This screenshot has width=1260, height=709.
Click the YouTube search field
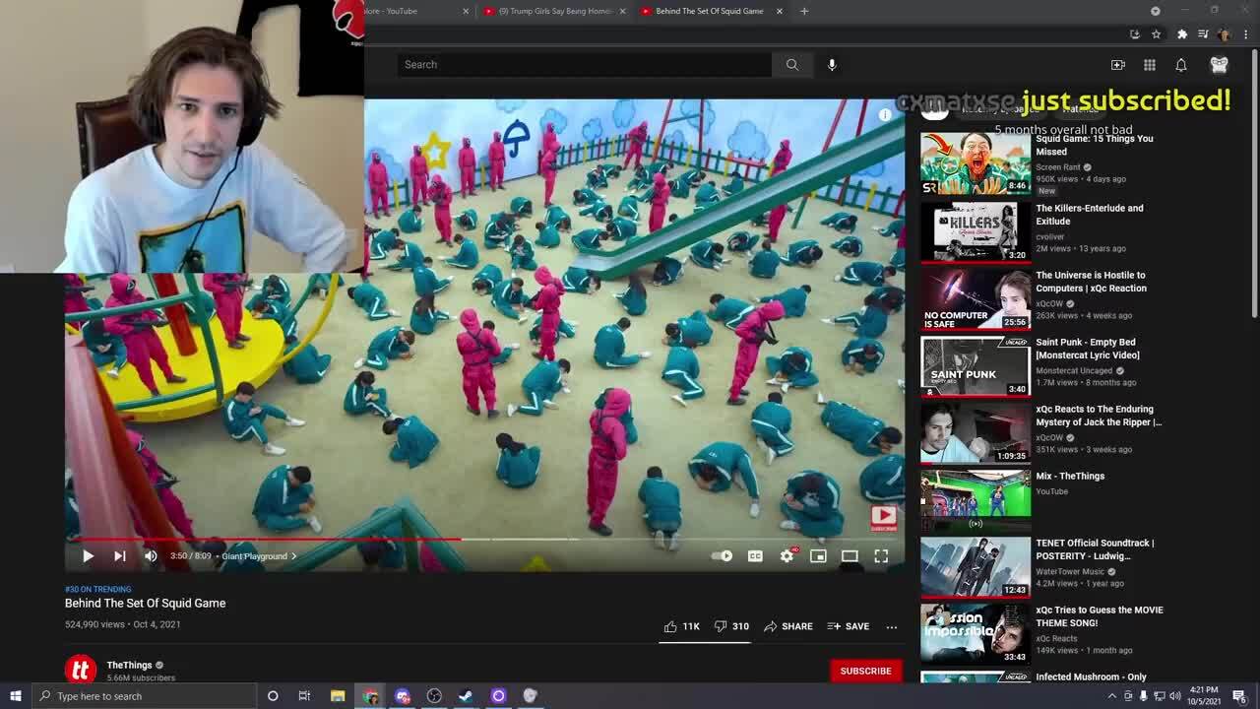click(585, 65)
